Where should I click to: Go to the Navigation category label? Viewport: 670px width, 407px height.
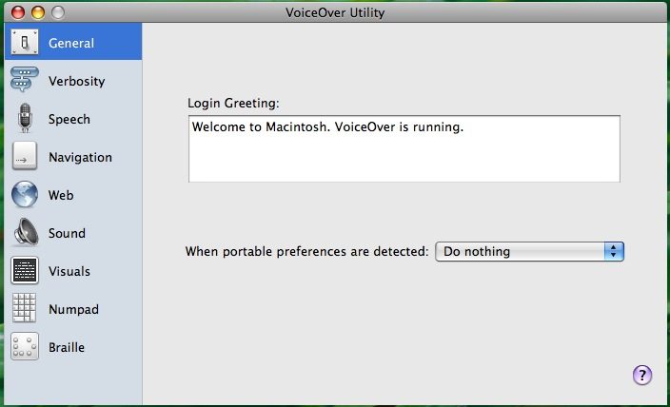tap(80, 157)
